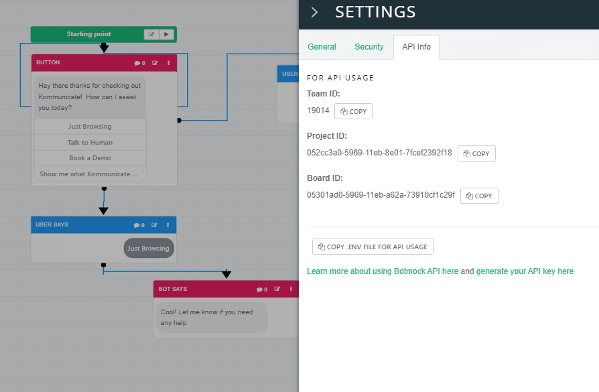Click the Show me what Kommunicate option
This screenshot has height=392, width=599.
[90, 174]
